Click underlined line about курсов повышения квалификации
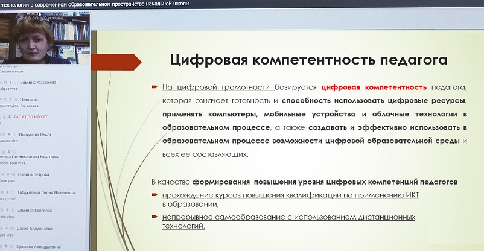This screenshot has height=251, width=484. pyautogui.click(x=290, y=195)
